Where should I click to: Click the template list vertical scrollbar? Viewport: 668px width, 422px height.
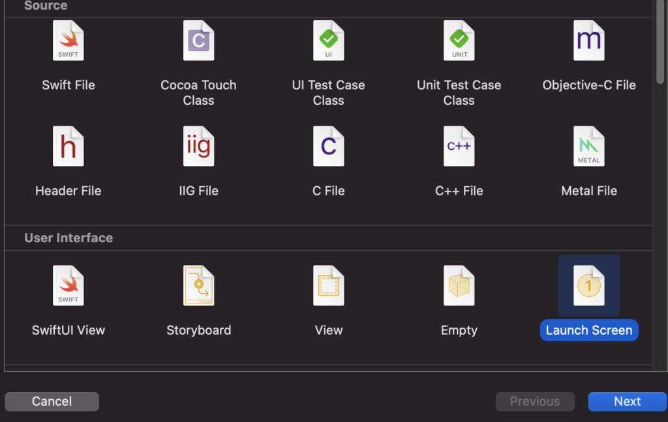pos(660,42)
